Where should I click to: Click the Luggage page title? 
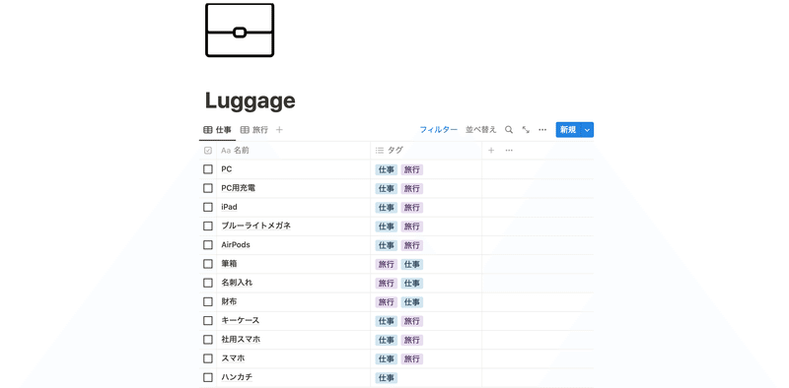251,100
